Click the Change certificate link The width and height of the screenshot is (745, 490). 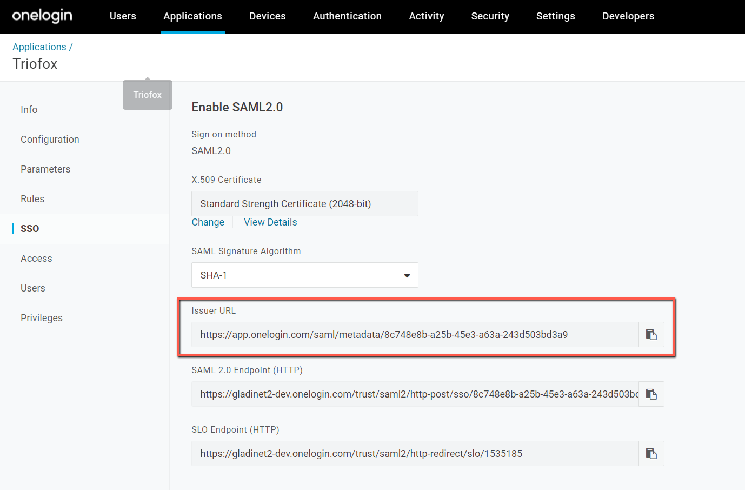[208, 222]
